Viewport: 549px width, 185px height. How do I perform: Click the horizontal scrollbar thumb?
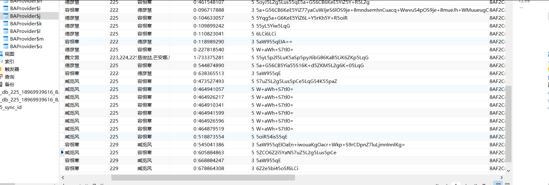pyautogui.click(x=203, y=178)
